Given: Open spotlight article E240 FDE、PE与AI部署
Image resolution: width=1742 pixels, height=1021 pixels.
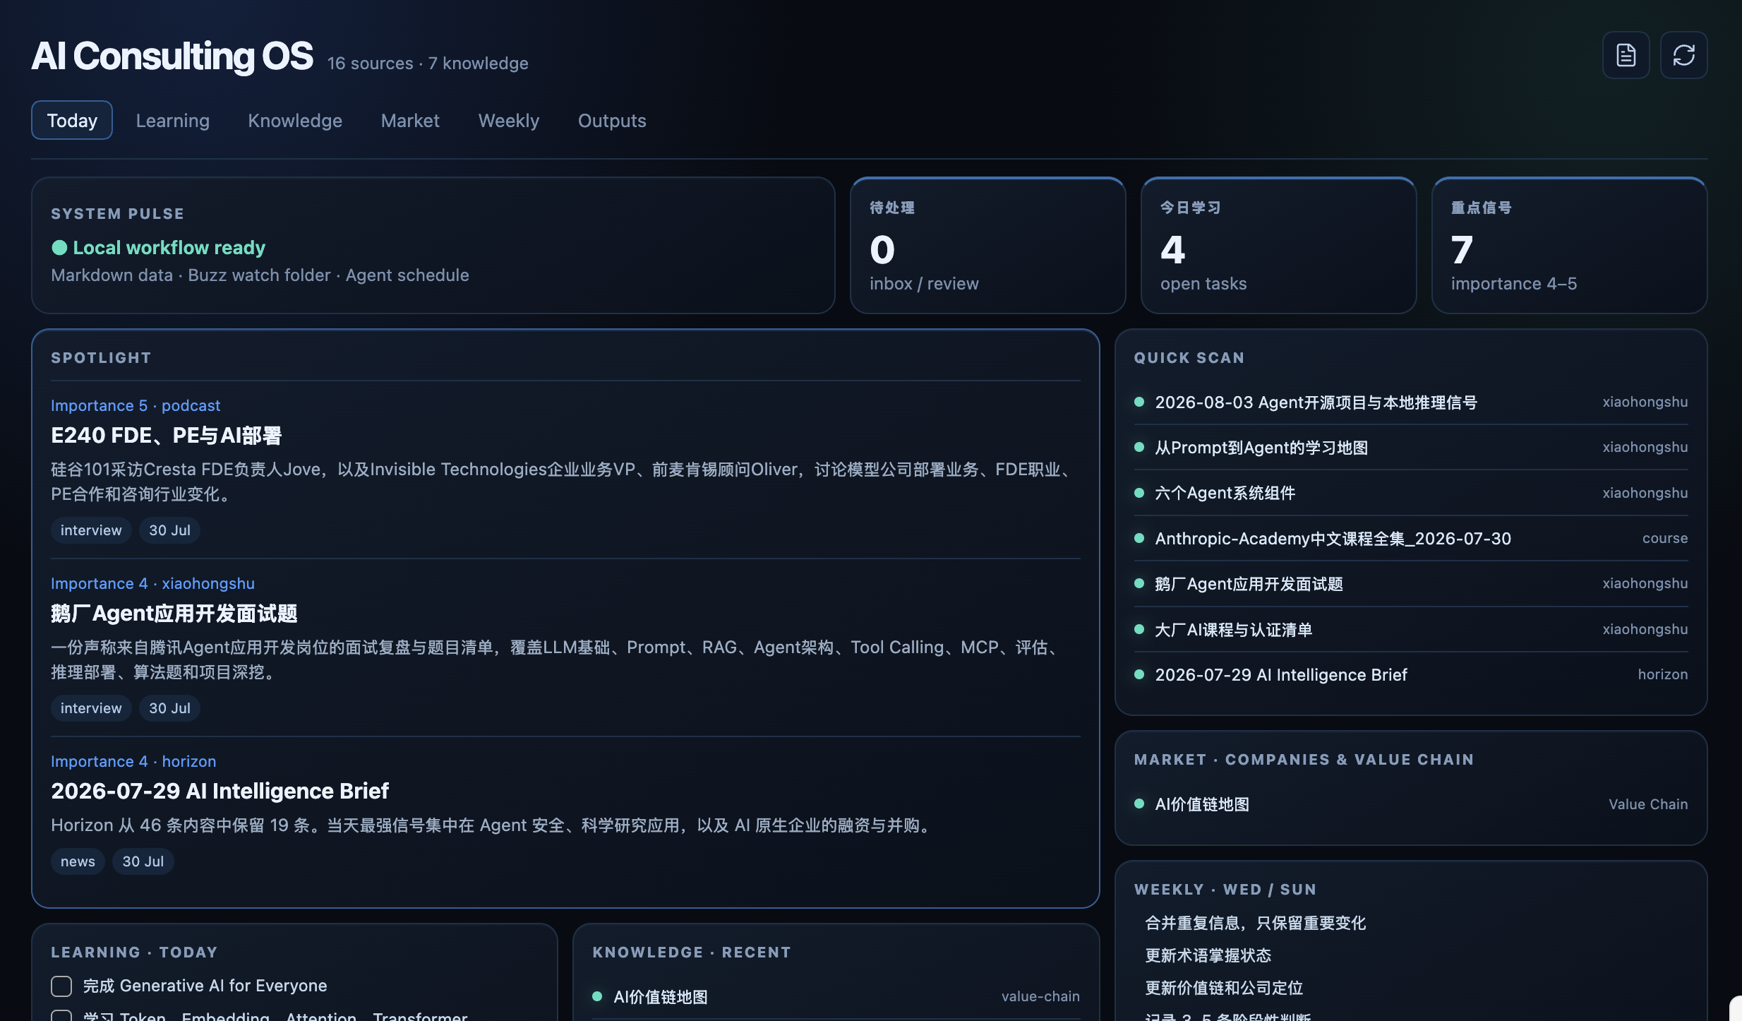Looking at the screenshot, I should 167,436.
